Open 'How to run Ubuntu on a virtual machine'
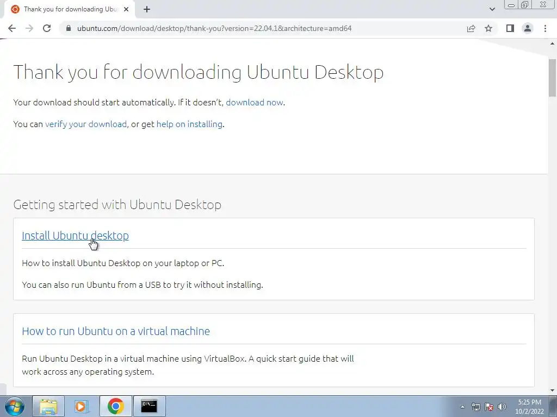Viewport: 557px width, 417px height. point(116,331)
